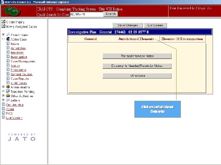The image size is (221, 165).
Task: Click the Child Cases folder icon
Action: pos(8,82)
